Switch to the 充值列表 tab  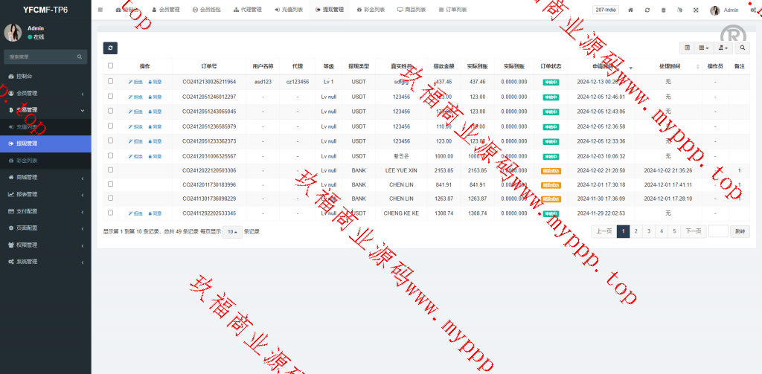(x=289, y=10)
